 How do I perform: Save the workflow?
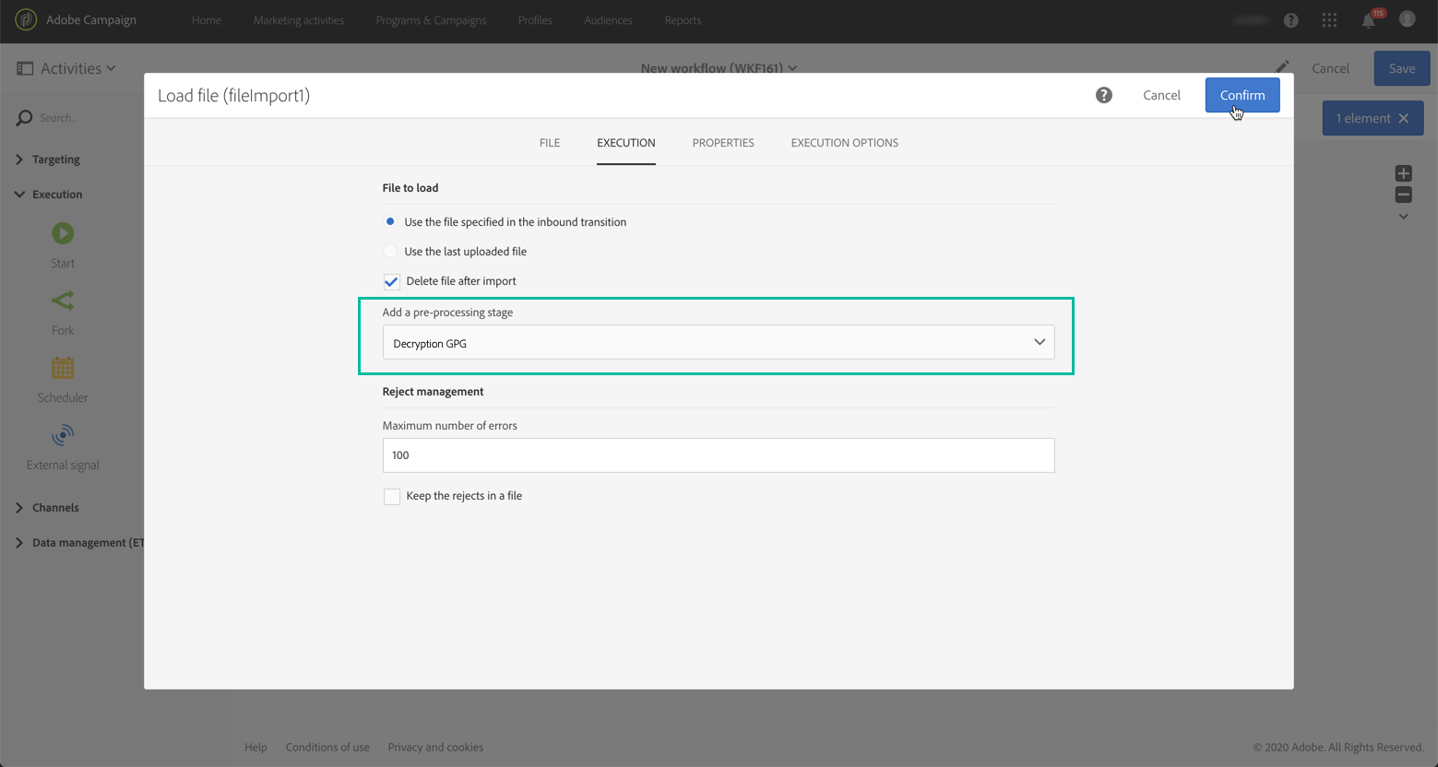(x=1402, y=68)
